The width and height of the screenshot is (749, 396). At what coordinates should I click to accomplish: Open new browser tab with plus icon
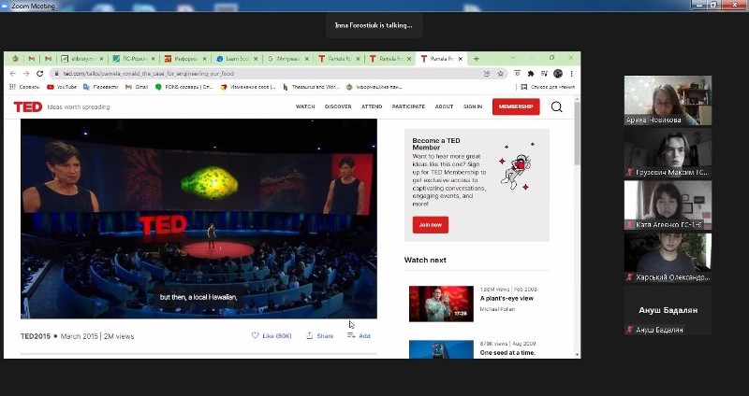point(477,59)
